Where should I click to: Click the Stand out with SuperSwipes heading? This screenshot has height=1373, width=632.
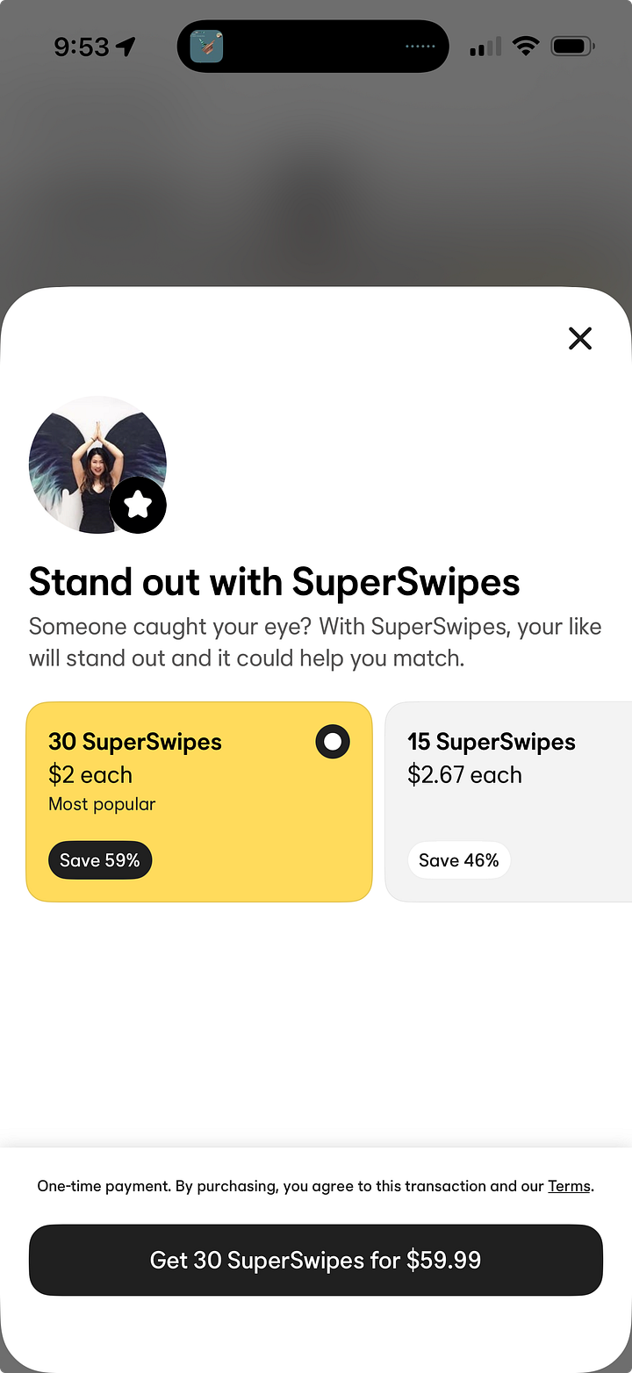[x=275, y=582]
